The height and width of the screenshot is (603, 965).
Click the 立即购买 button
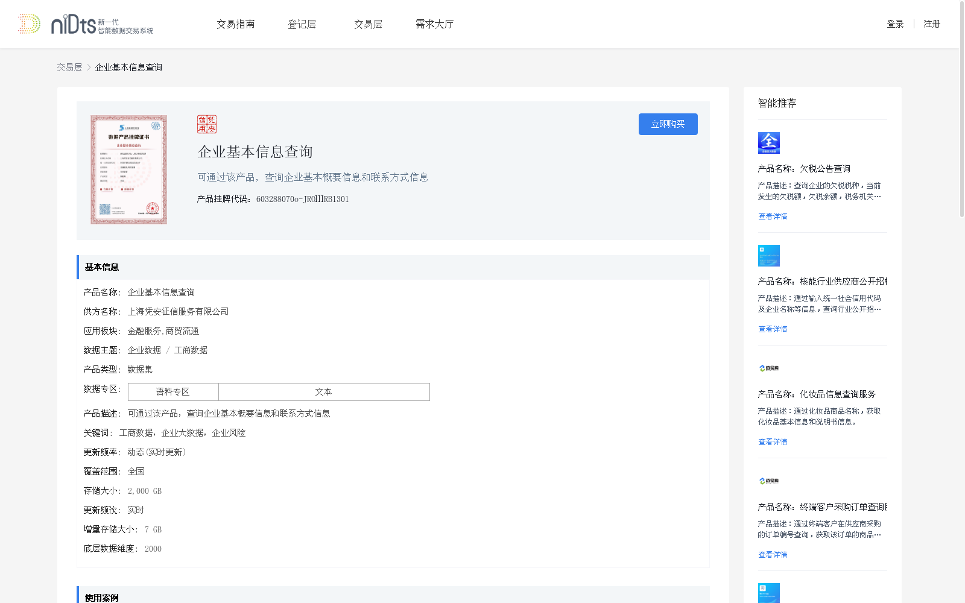[x=668, y=124]
